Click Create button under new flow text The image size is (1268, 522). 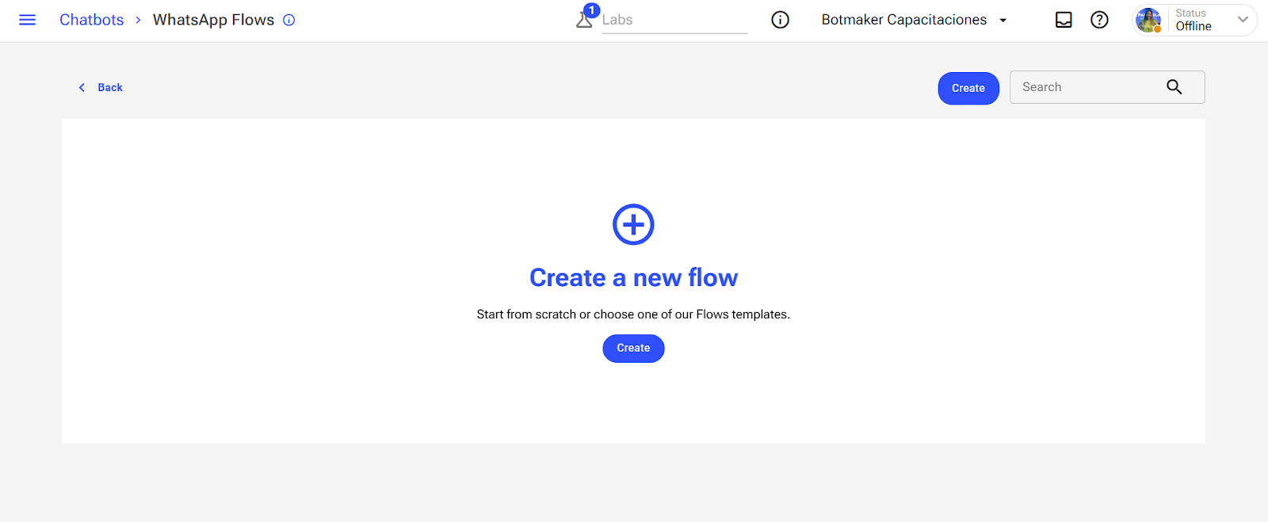click(633, 349)
